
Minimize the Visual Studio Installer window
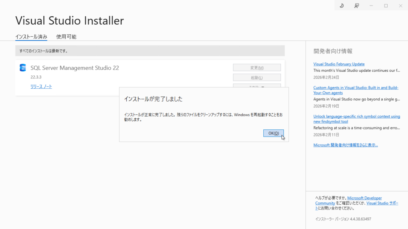pyautogui.click(x=371, y=6)
